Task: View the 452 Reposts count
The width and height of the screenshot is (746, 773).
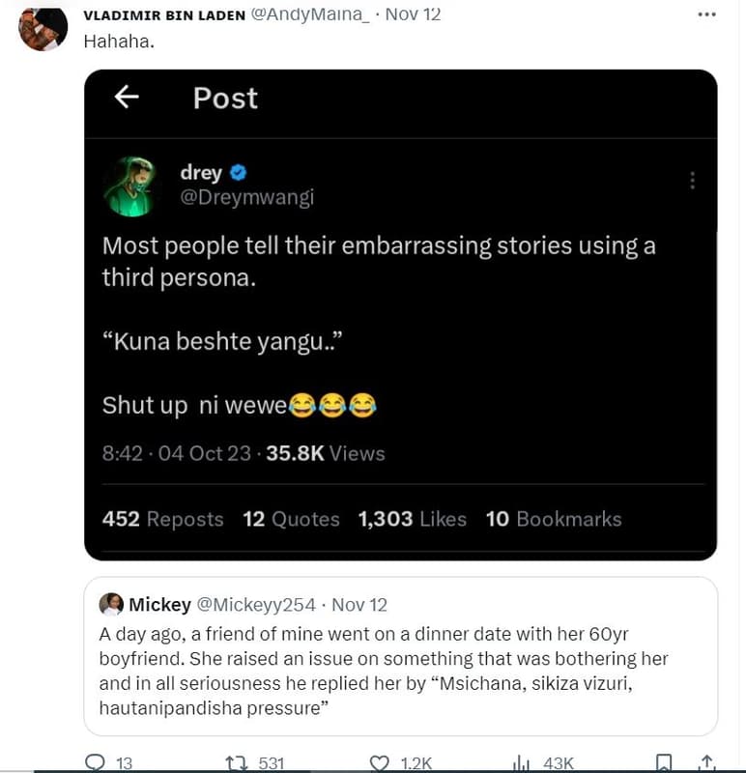Action: [162, 519]
